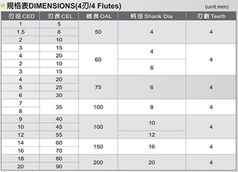Click the 總長 OAL column header
The image size is (238, 172).
pos(98,16)
